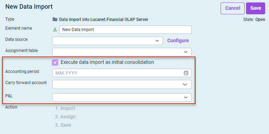The height and width of the screenshot is (134, 269).
Task: Save the new data import
Action: [256, 8]
